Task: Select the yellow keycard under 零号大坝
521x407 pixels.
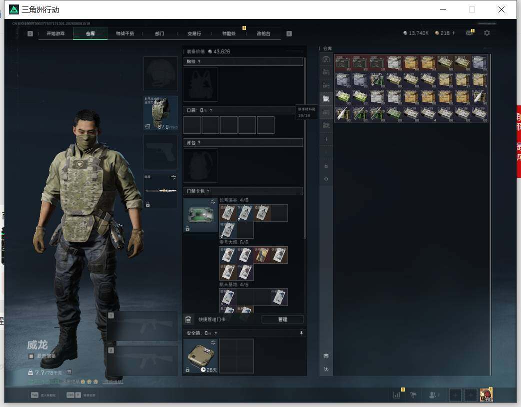Action: 262,255
